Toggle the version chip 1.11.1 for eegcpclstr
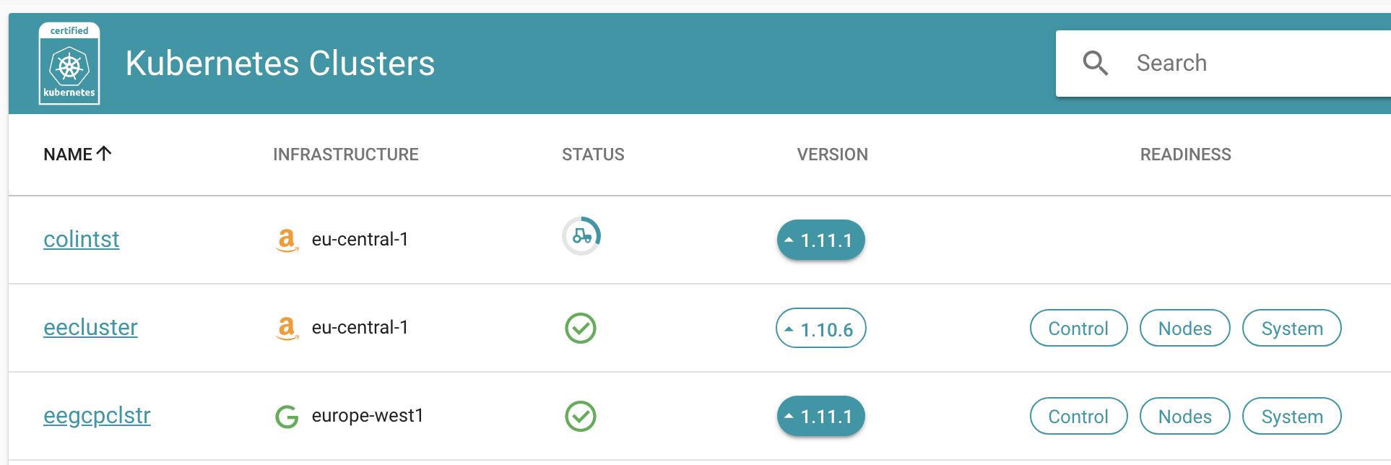This screenshot has height=465, width=1391. point(820,416)
